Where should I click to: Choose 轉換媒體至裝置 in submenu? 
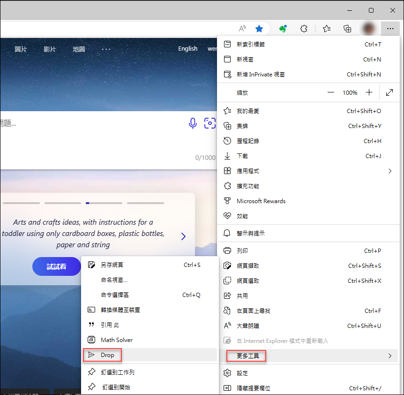tap(150, 310)
